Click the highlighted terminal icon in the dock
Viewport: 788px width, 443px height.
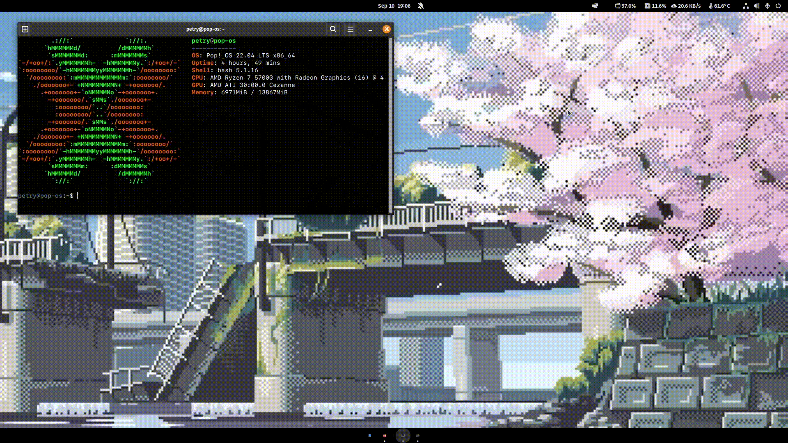(x=403, y=436)
